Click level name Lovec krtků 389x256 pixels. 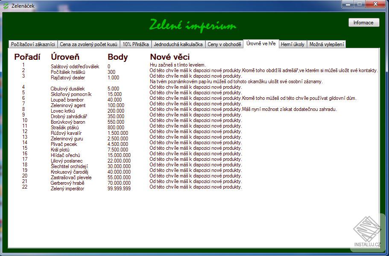[x=63, y=111]
